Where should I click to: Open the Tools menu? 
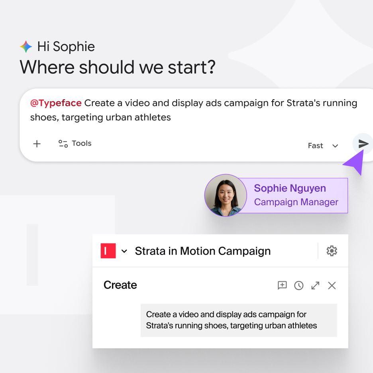75,143
